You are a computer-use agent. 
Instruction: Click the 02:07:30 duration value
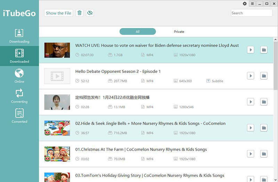coord(87,55)
